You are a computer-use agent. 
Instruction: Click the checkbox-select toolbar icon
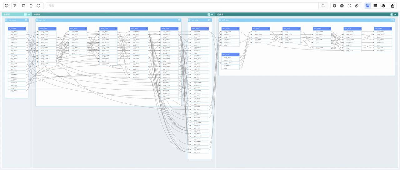(24, 6)
